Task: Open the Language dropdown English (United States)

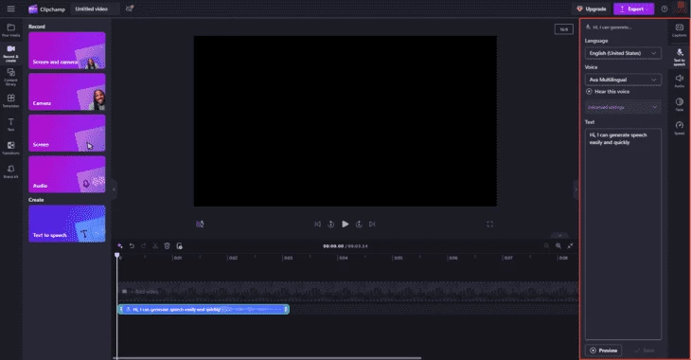Action: 623,53
